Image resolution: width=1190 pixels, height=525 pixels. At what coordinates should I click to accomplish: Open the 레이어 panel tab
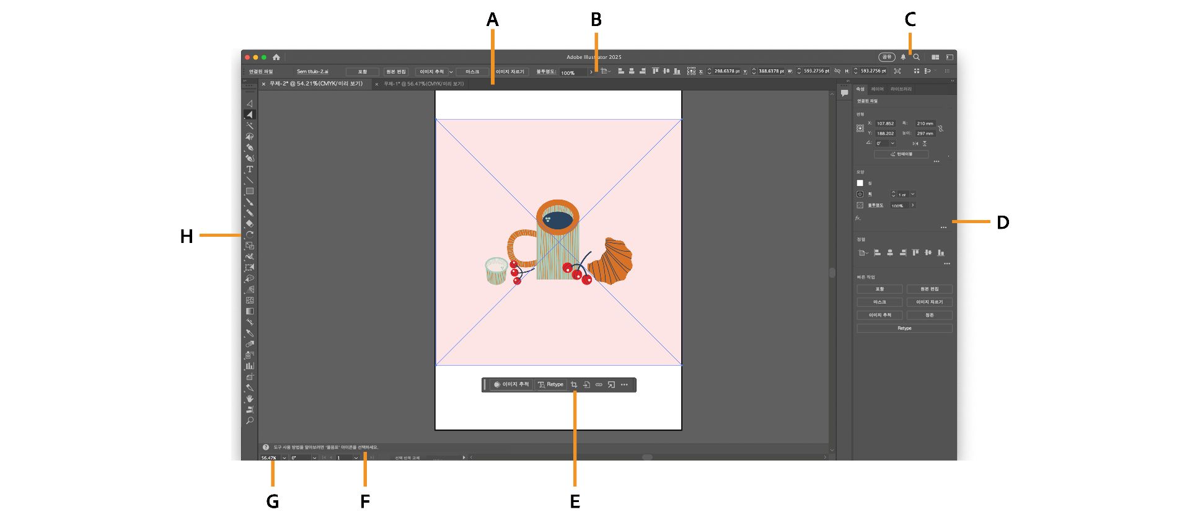click(878, 89)
